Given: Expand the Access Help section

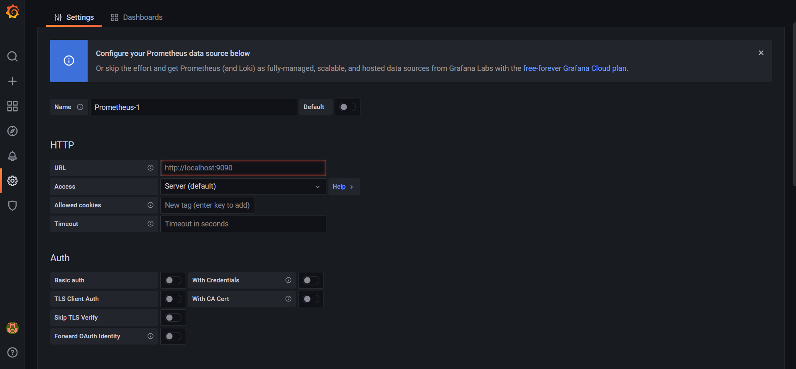Looking at the screenshot, I should (x=343, y=187).
